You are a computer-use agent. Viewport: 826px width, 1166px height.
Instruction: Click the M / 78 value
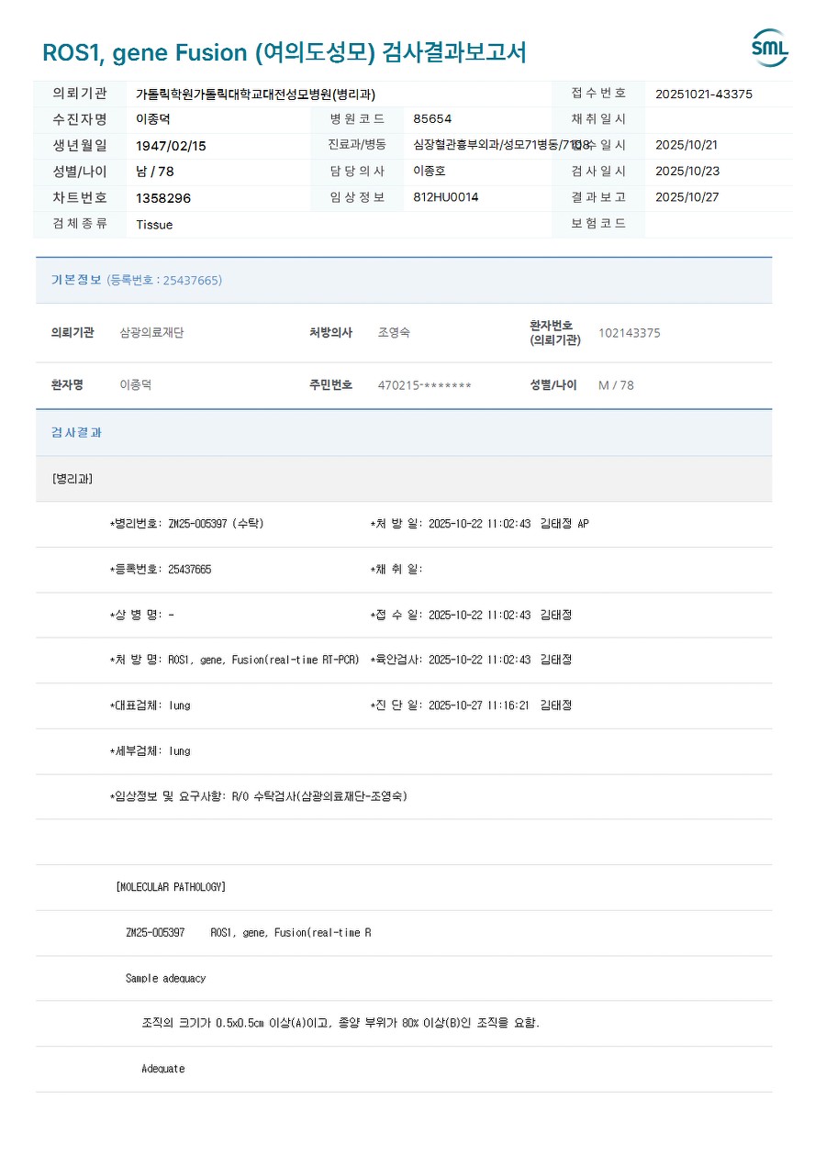(616, 385)
